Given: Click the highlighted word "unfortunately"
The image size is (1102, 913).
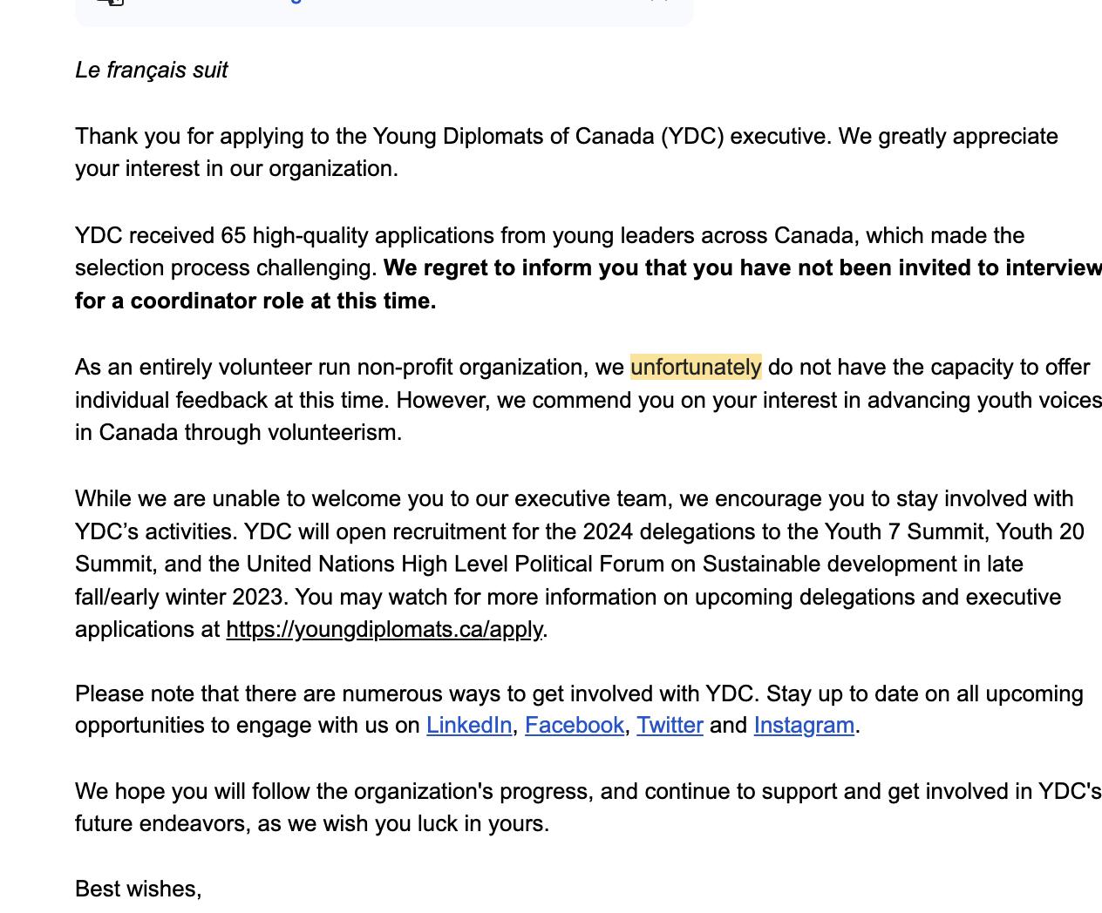Looking at the screenshot, I should click(696, 367).
